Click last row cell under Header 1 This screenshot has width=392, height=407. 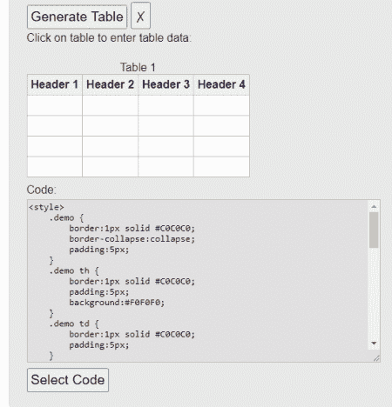[55, 167]
